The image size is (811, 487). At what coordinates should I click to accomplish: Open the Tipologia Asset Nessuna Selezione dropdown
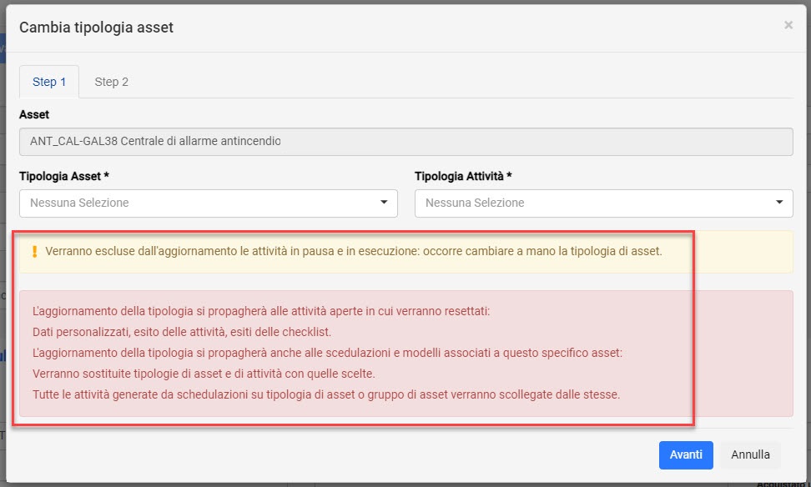(x=209, y=203)
